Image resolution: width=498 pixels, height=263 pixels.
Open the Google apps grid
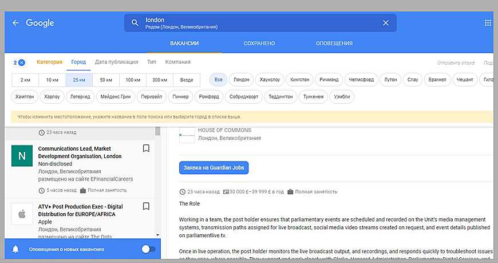[488, 23]
